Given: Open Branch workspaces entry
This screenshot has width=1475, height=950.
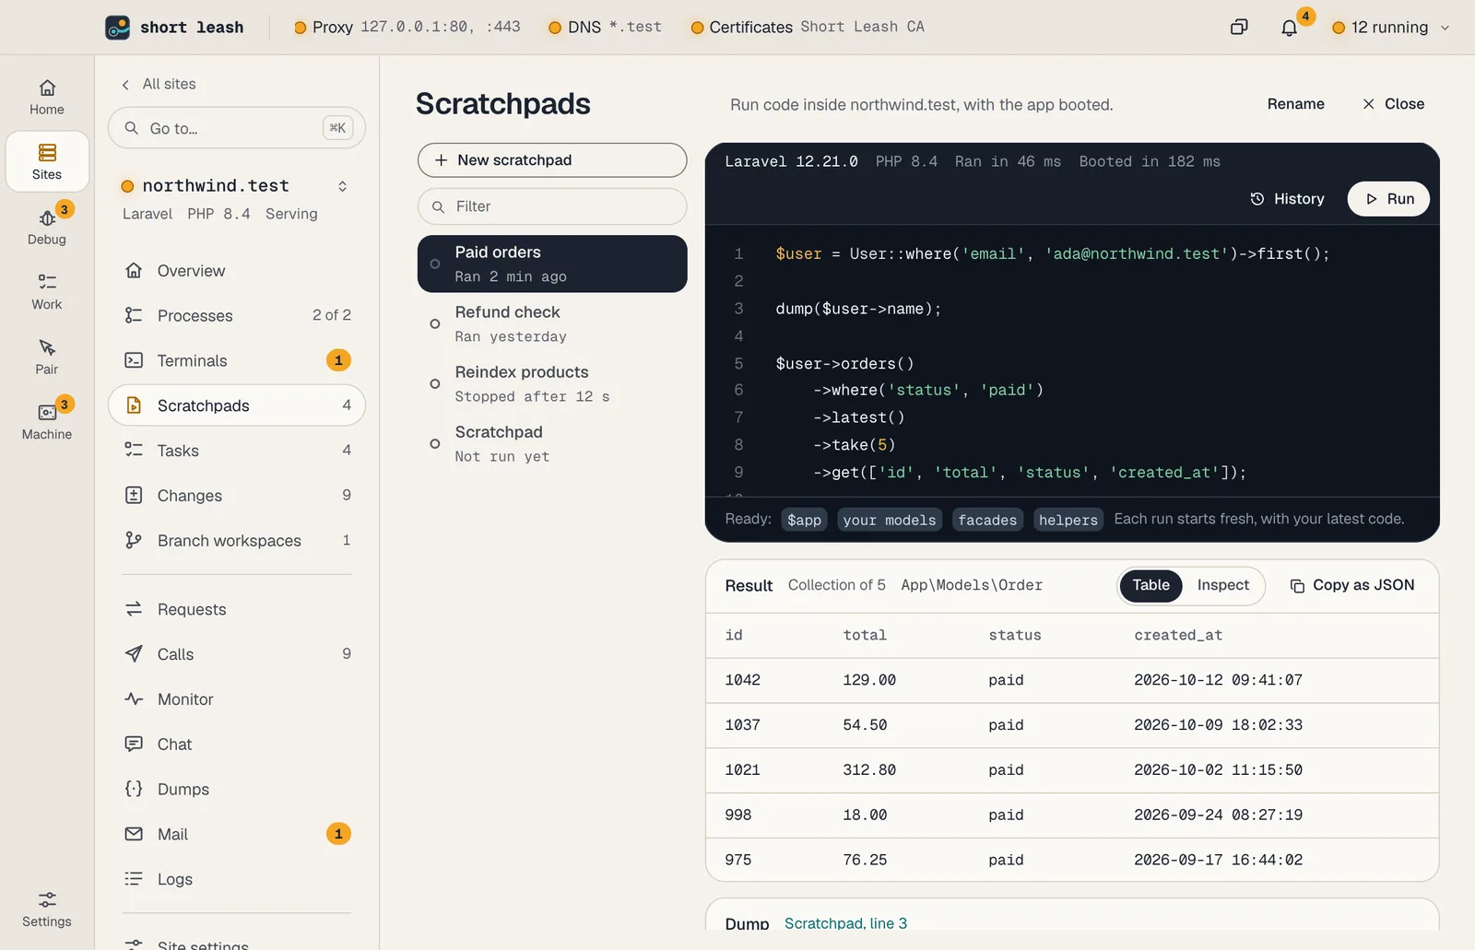Looking at the screenshot, I should [237, 540].
